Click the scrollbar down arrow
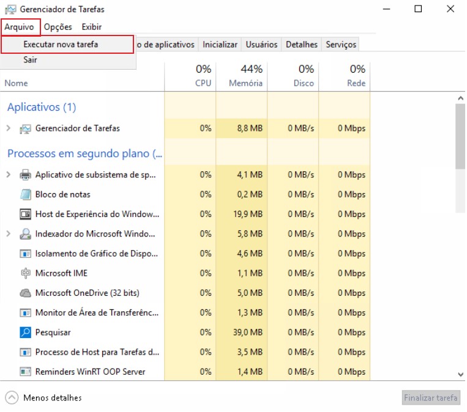 click(461, 374)
